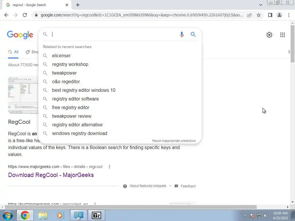This screenshot has width=295, height=221.
Task: Click the vertical scrollbar thumb
Action: [293, 44]
